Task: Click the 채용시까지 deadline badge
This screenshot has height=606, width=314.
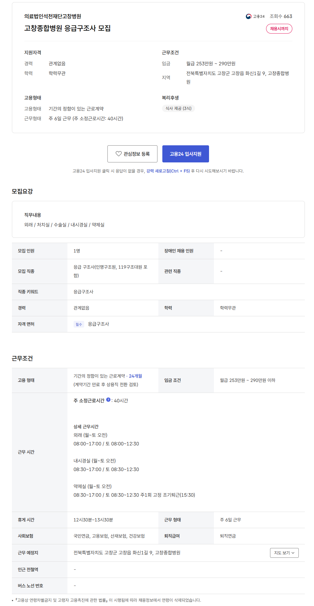Action: tap(279, 29)
